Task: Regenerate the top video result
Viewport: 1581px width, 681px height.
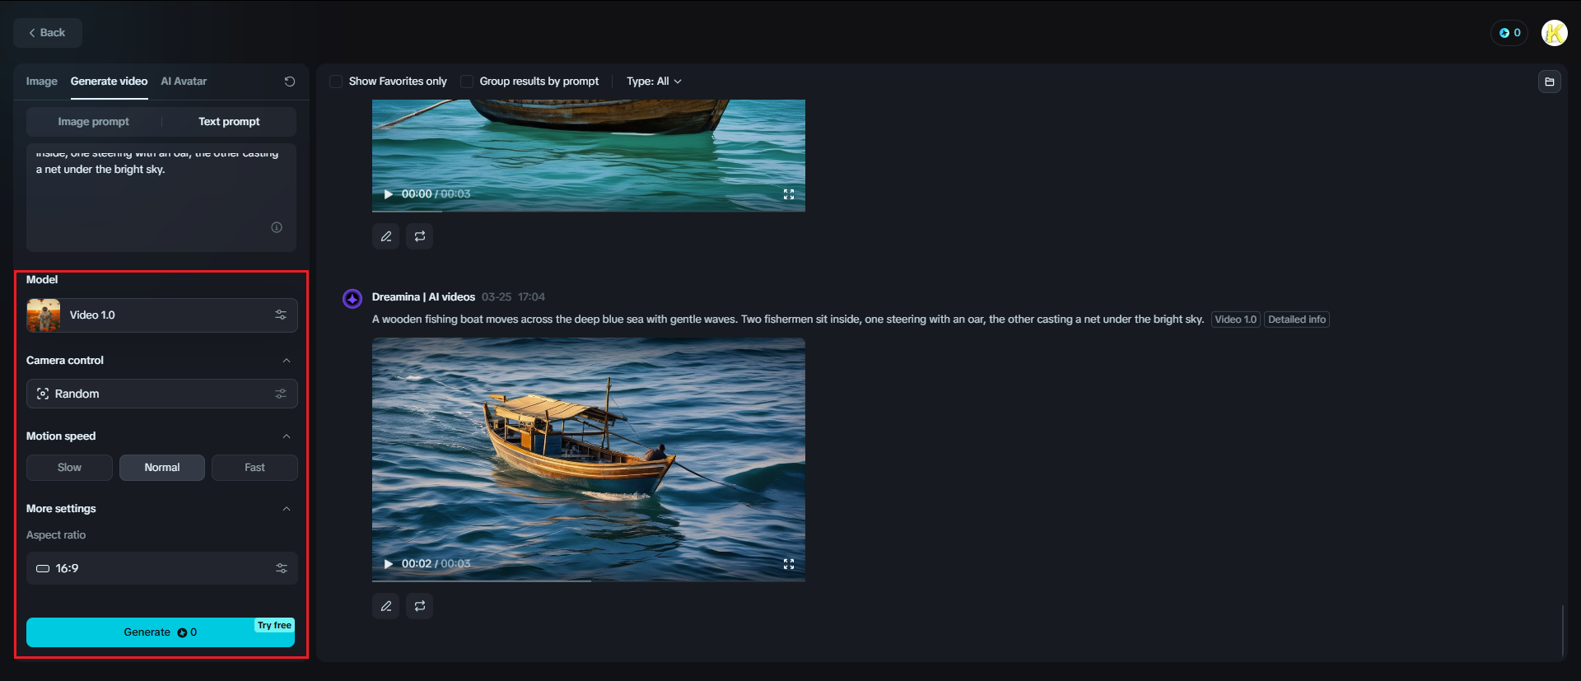Action: pyautogui.click(x=420, y=236)
